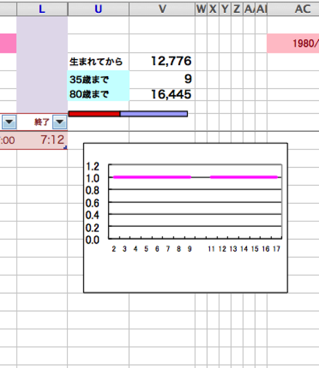Select column V header
Image resolution: width=319 pixels, height=368 pixels.
(162, 9)
